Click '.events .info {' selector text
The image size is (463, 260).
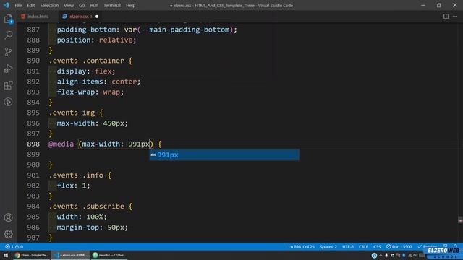tap(80, 175)
